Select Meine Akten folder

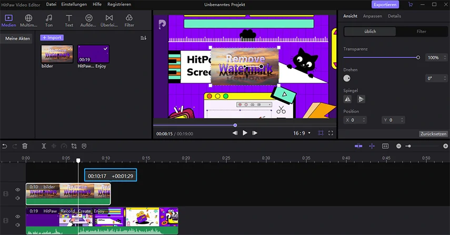(x=17, y=38)
